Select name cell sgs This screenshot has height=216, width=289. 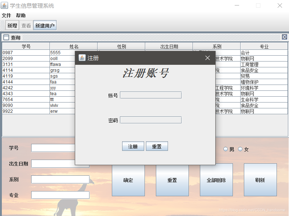tap(62, 76)
